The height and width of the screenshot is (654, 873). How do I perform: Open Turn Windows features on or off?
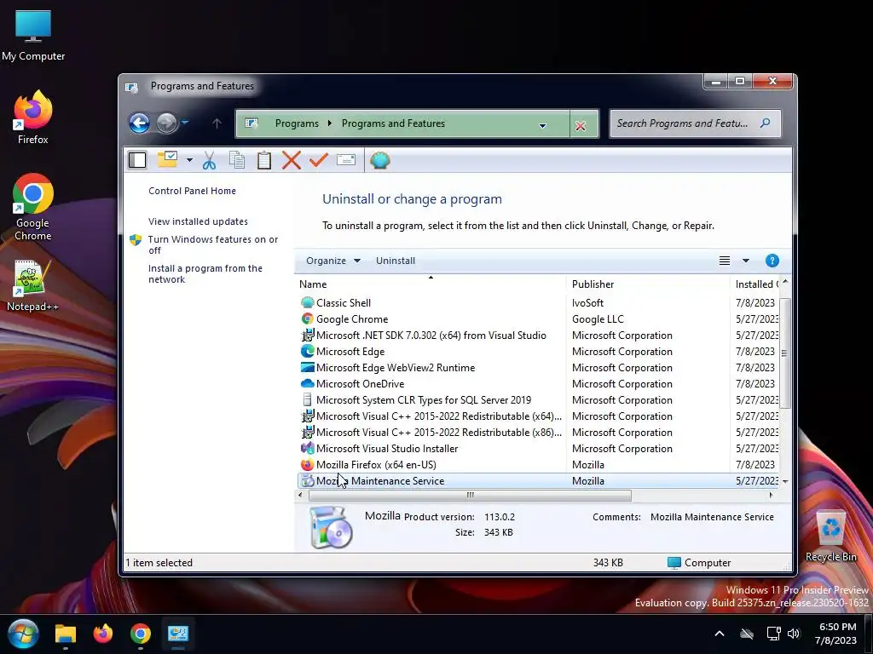(212, 244)
